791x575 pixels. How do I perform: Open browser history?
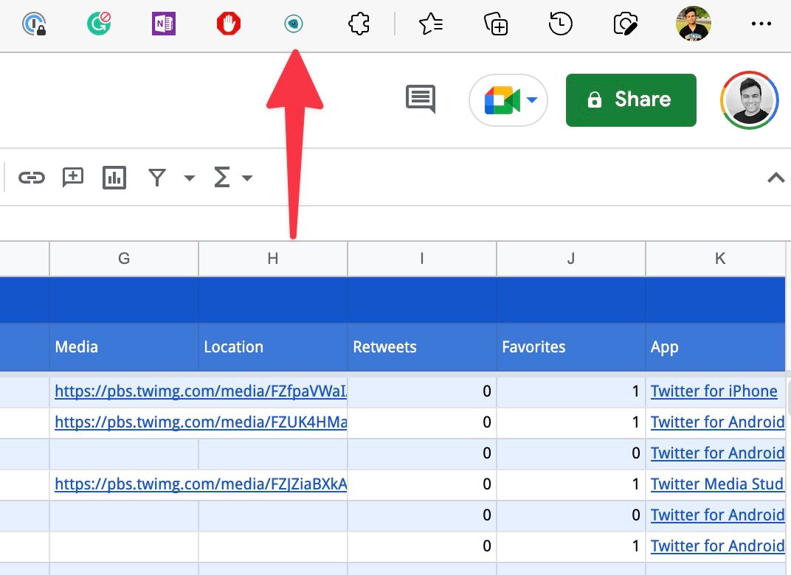pos(560,24)
